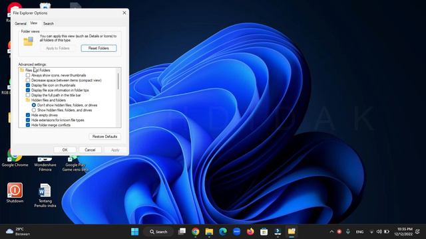
Task: Open Task View on the taskbar
Action: click(182, 232)
